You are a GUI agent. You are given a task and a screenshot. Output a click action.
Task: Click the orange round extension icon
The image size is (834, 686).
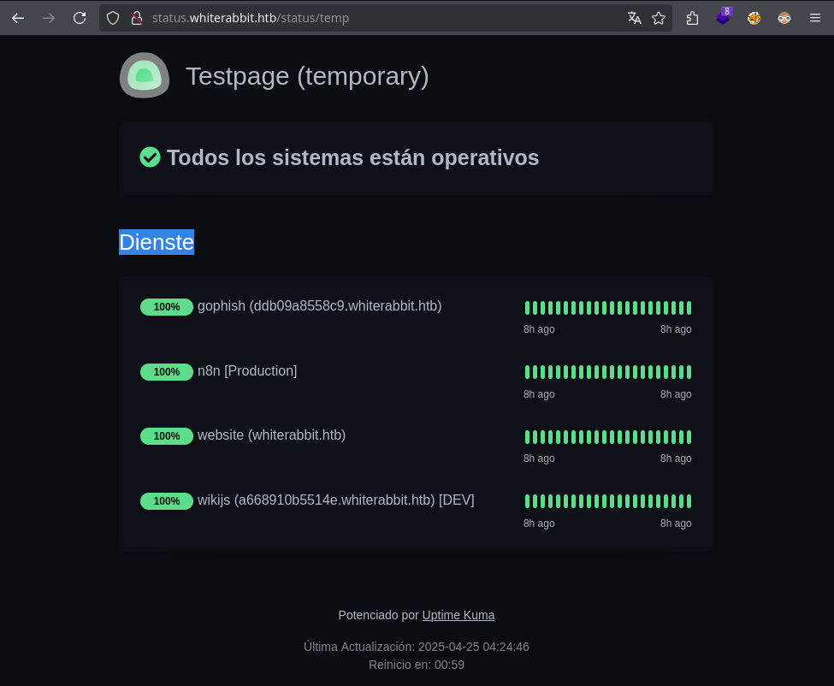[x=754, y=18]
